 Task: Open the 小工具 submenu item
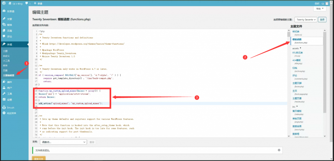click(7, 61)
